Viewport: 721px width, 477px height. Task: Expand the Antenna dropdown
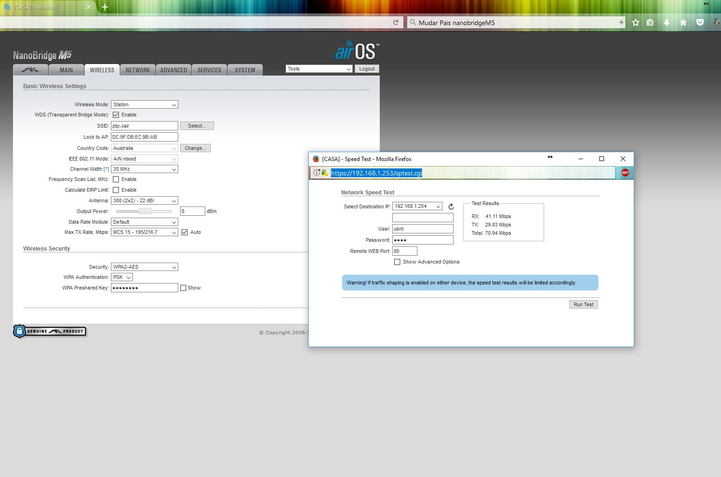tap(144, 200)
